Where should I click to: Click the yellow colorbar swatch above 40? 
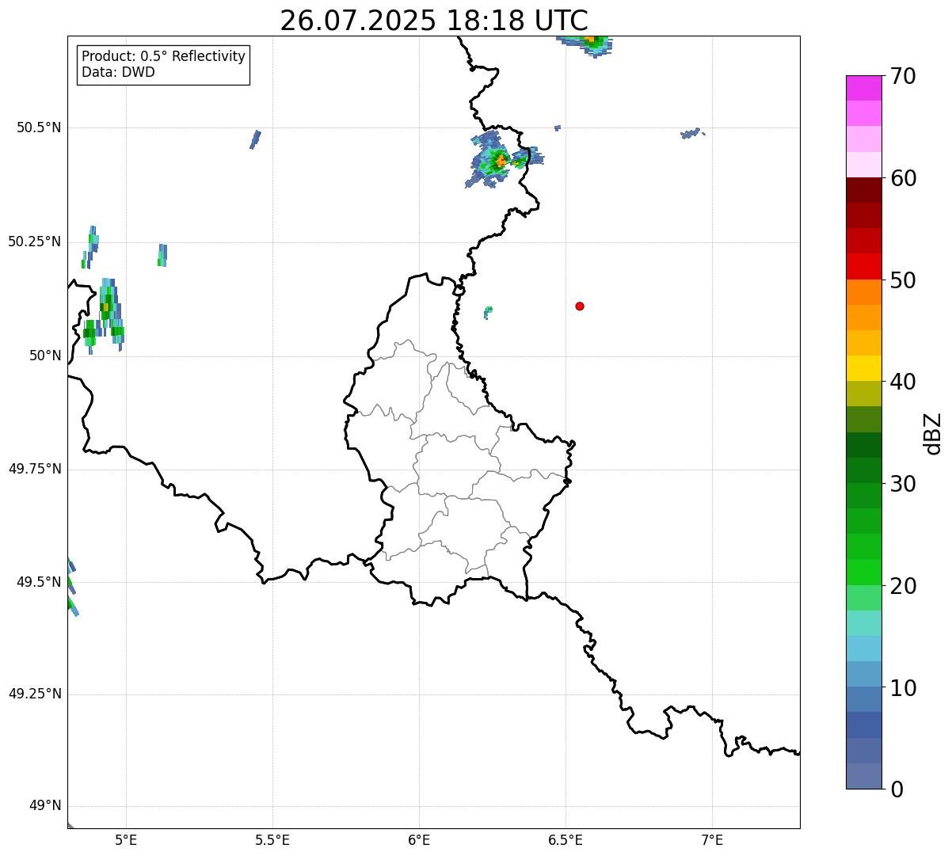tap(863, 368)
